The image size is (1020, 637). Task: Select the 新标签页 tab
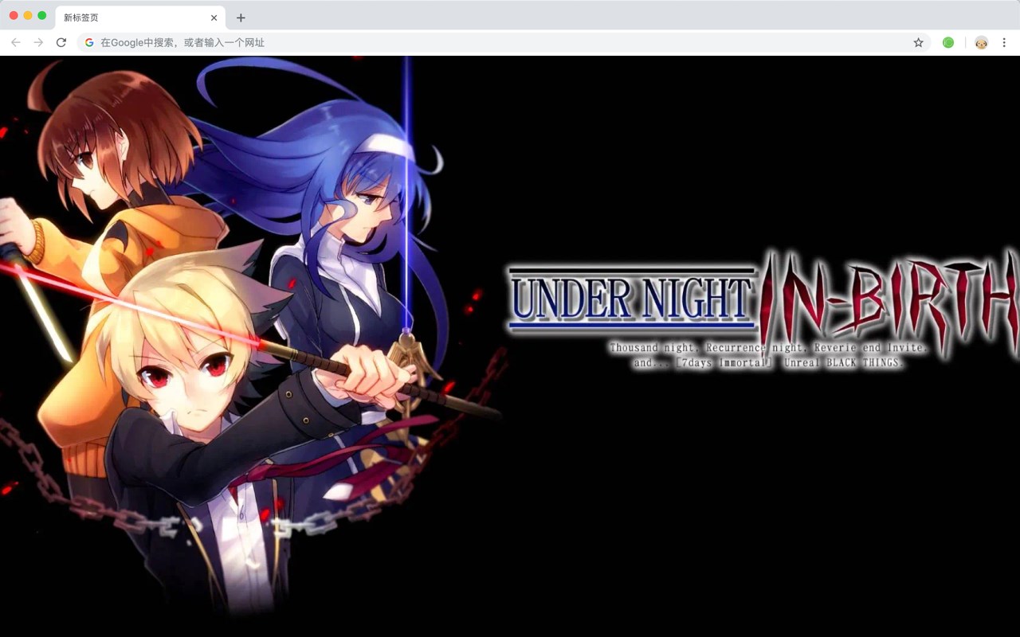139,18
